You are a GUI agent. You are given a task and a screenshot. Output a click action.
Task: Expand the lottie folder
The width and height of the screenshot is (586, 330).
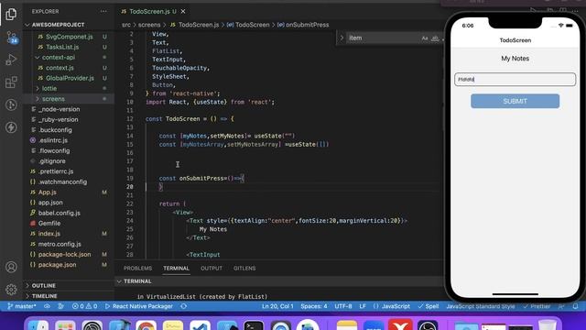coord(49,88)
